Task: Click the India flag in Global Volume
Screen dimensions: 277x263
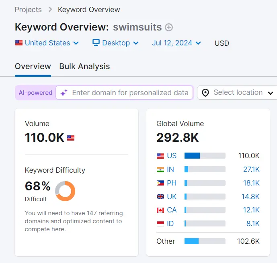Action: click(x=160, y=169)
